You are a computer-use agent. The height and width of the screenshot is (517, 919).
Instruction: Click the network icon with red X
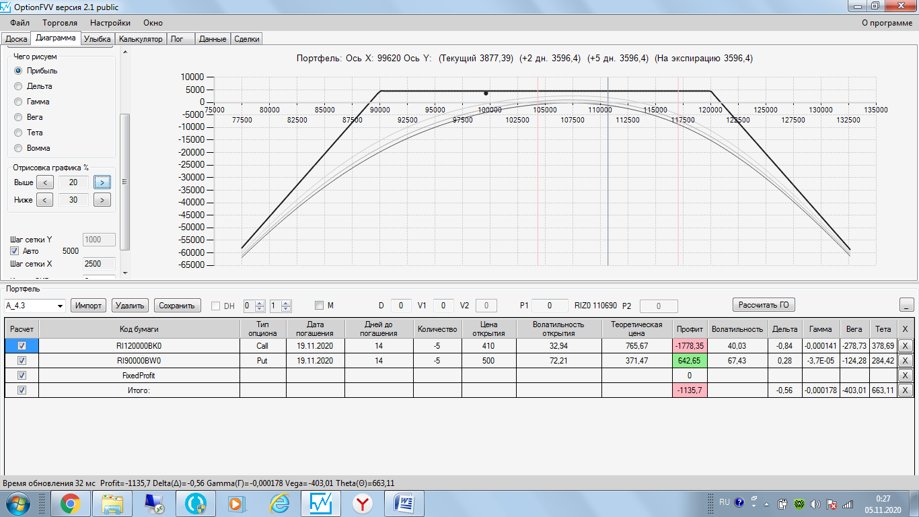[x=831, y=504]
